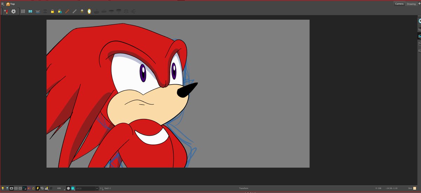Screen dimensions: 421x193
Task: Click the last greyed icon in top toolbar
Action: point(133,11)
